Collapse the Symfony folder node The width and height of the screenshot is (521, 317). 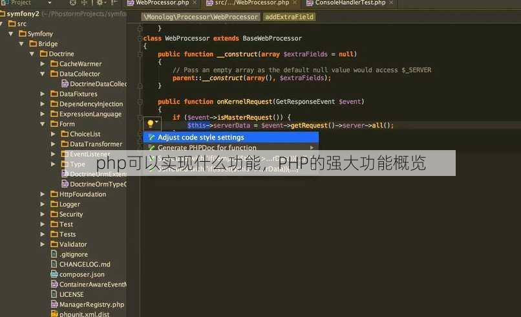coord(11,34)
